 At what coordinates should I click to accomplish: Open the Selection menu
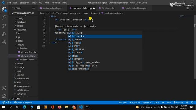pos(24,3)
